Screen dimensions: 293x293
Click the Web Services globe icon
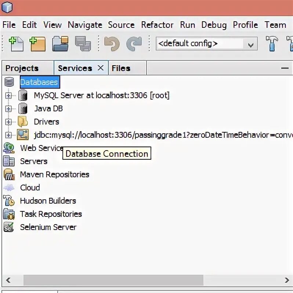(x=9, y=148)
